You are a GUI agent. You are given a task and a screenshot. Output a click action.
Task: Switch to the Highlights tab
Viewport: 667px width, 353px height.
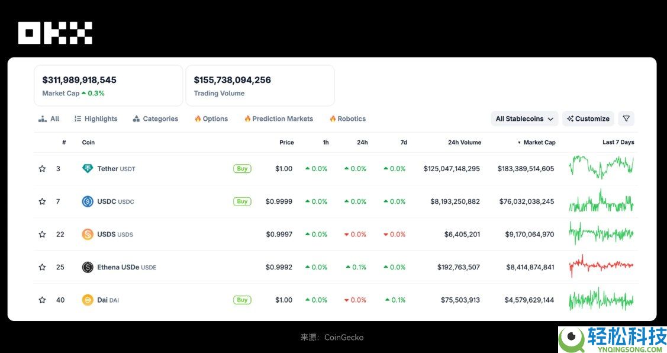[x=96, y=118]
